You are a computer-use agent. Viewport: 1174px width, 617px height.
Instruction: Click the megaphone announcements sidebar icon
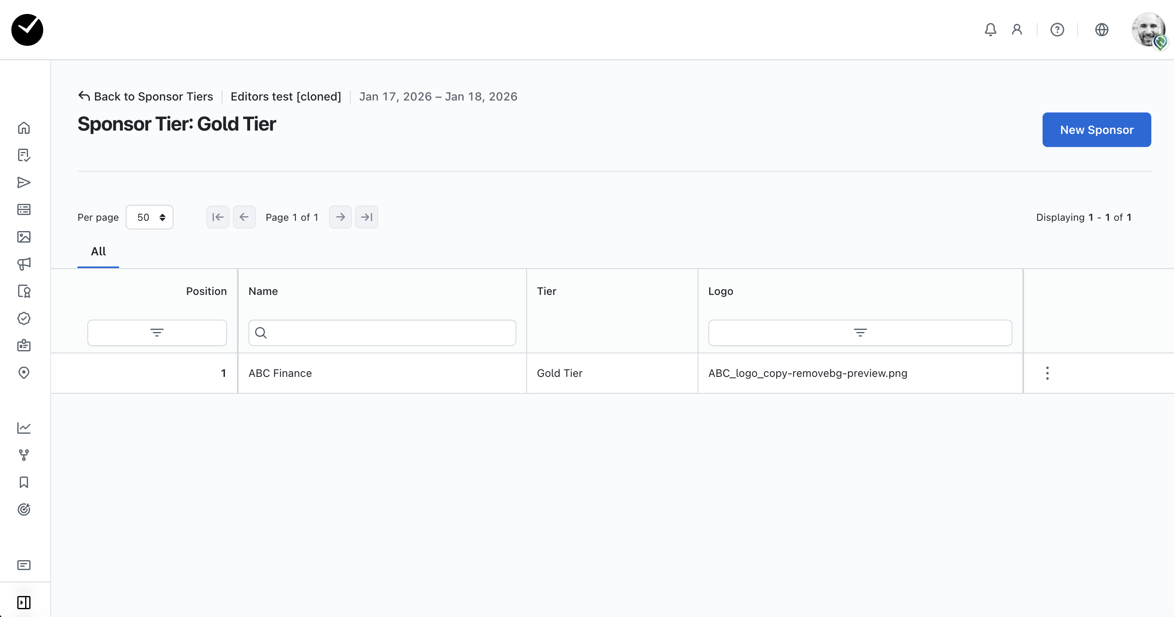pos(24,264)
